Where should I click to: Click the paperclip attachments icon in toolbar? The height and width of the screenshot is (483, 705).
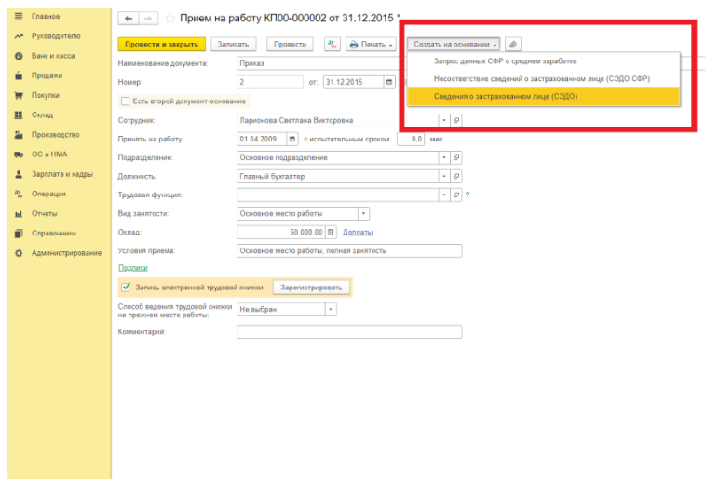click(x=513, y=44)
